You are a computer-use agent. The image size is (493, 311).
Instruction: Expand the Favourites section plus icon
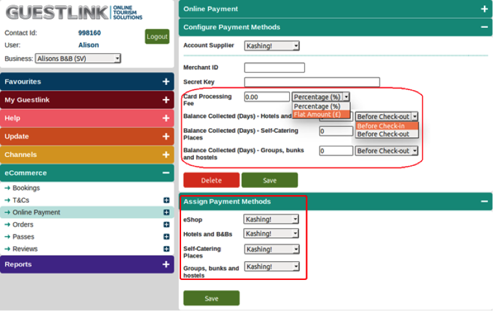(165, 82)
